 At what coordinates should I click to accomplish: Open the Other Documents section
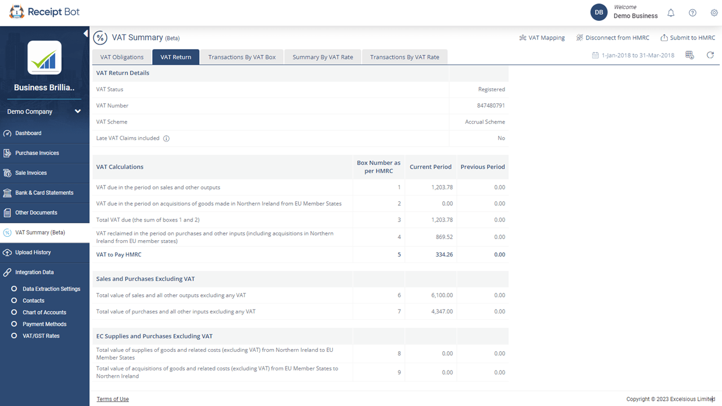[36, 213]
